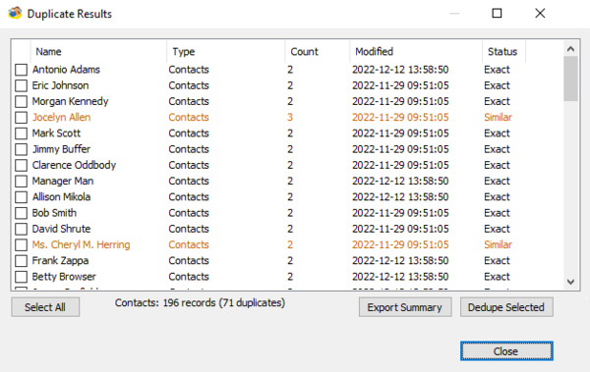Select the Frank Zappa row checkbox

tap(21, 260)
